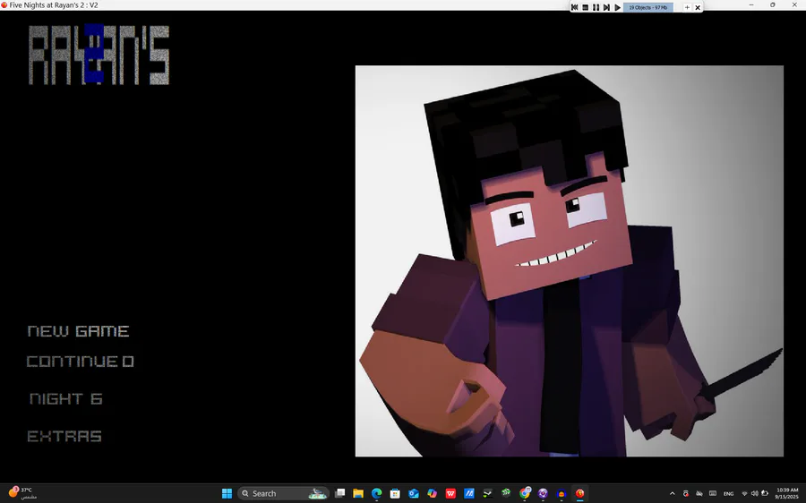Image resolution: width=806 pixels, height=503 pixels.
Task: Minimize the Five Nights at Rayan's window
Action: point(751,4)
